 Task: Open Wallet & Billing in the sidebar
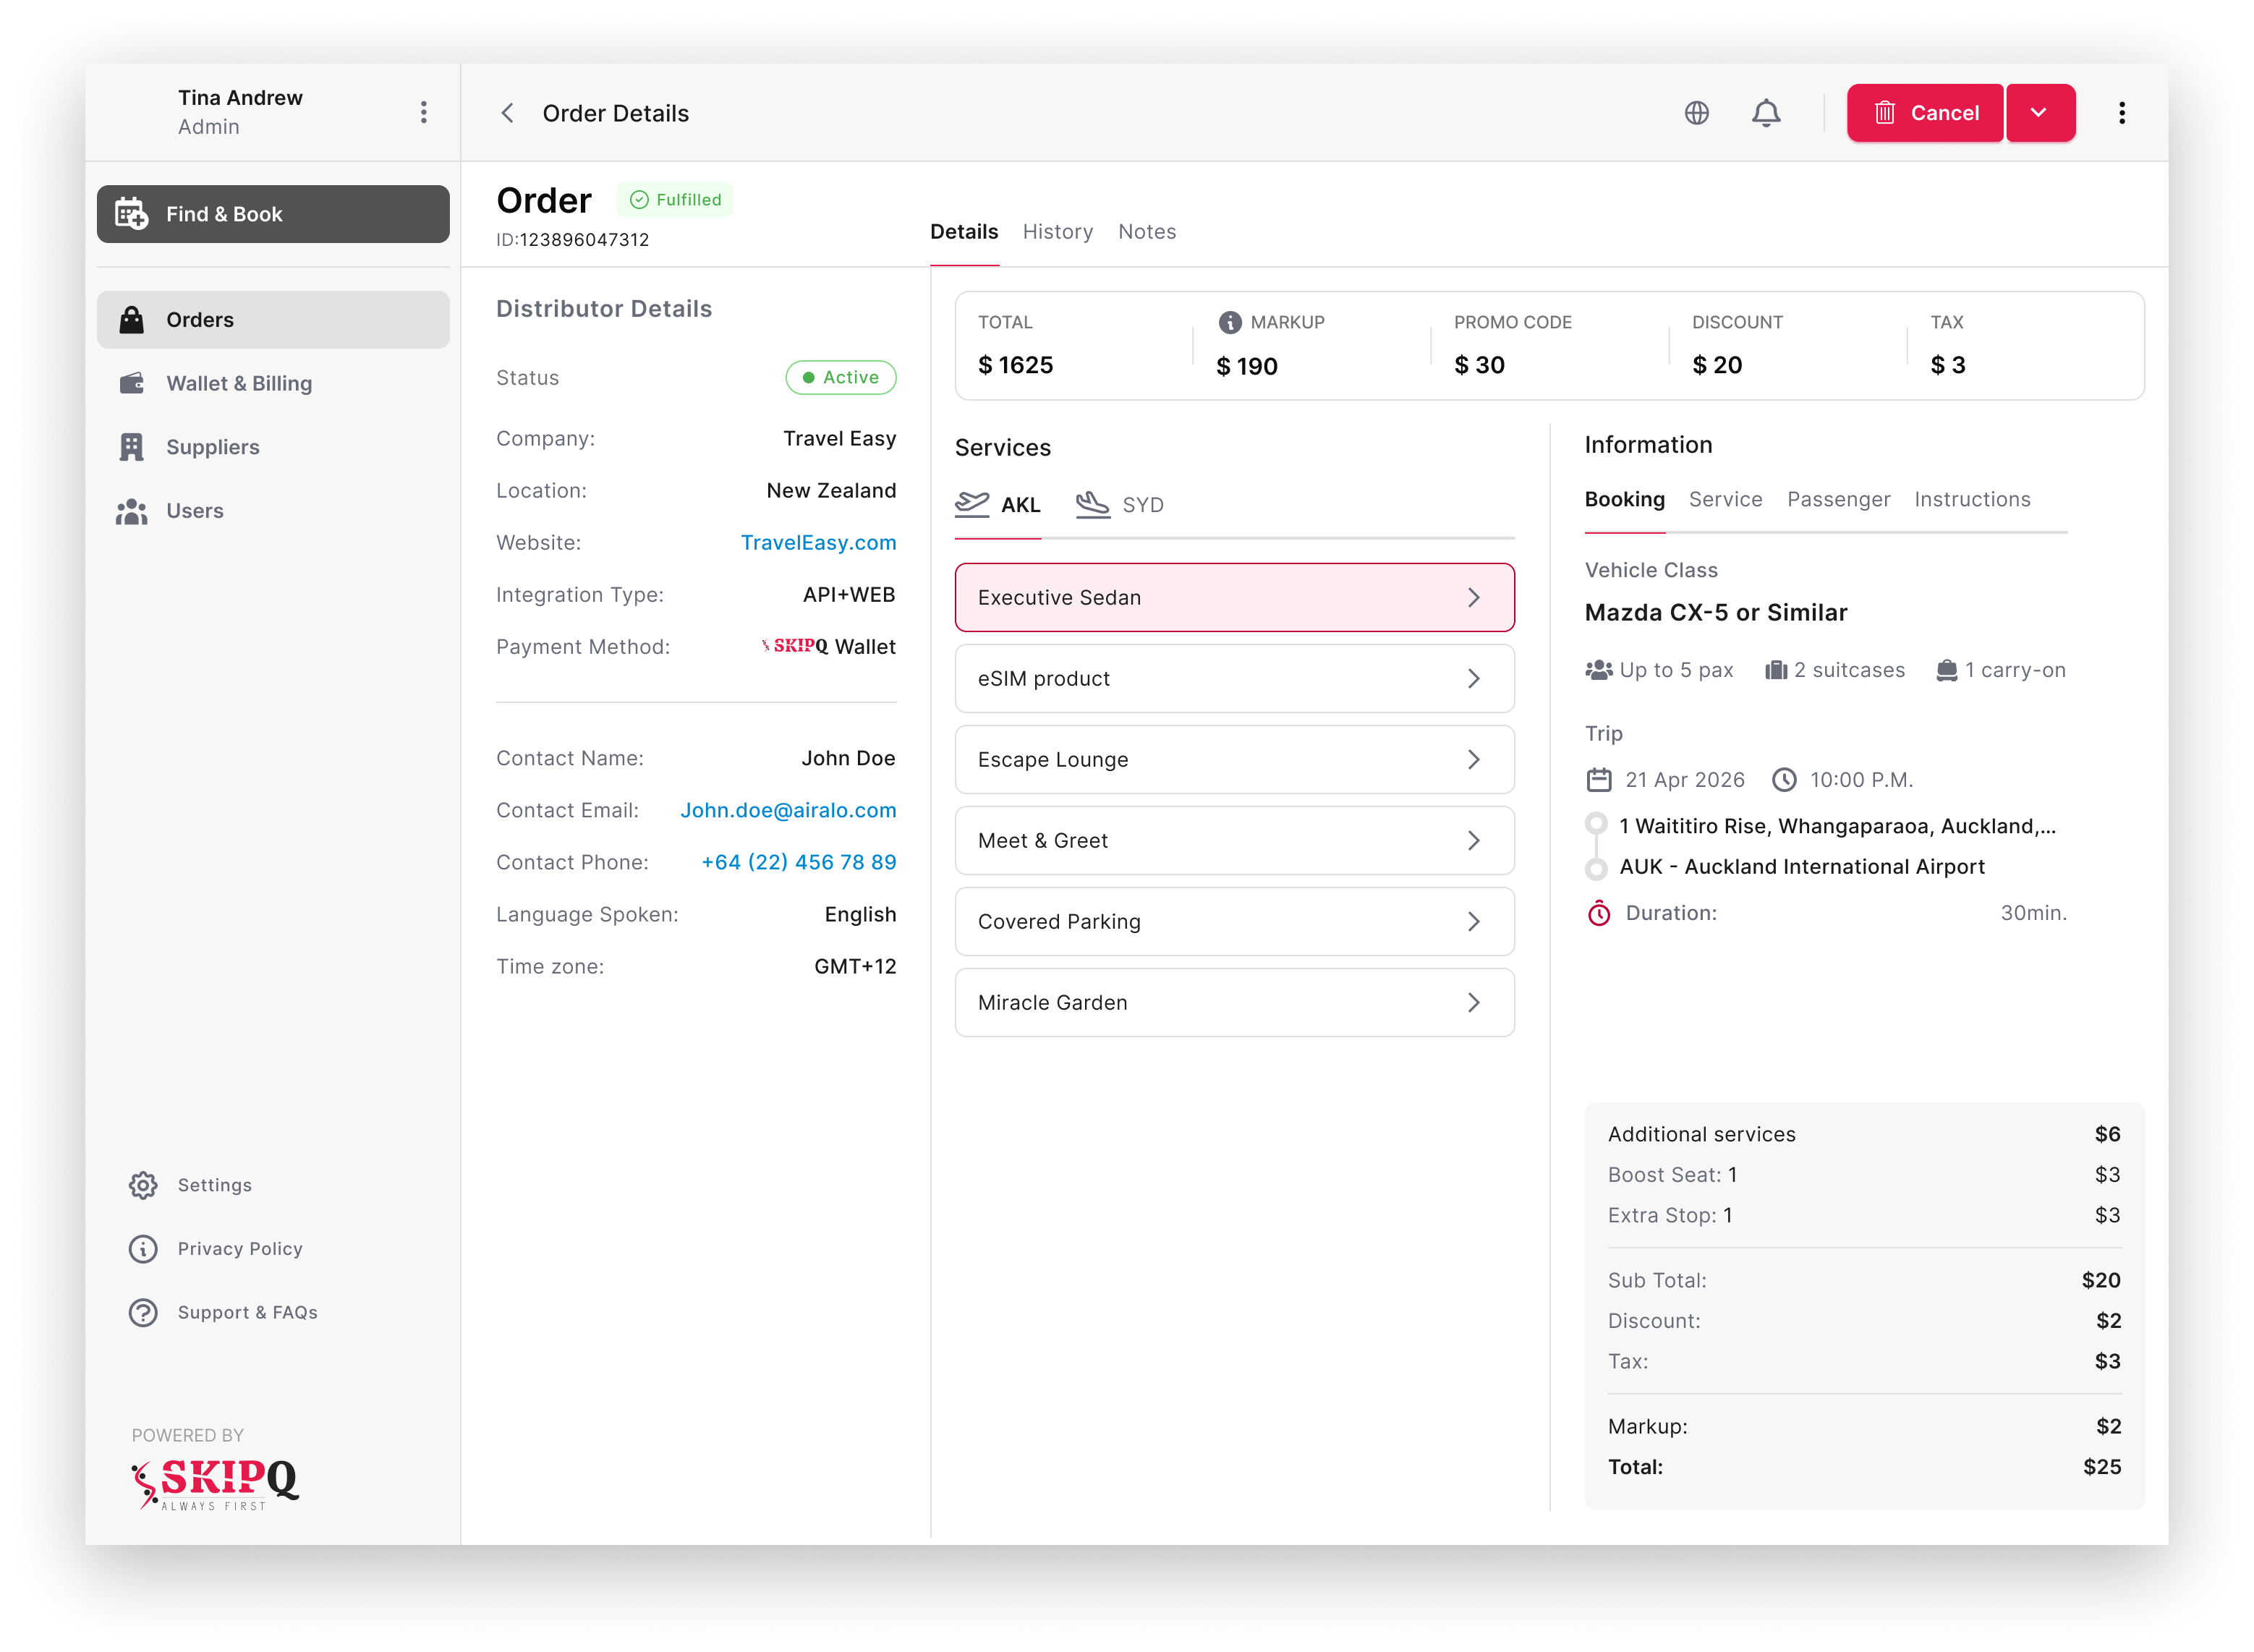pyautogui.click(x=273, y=383)
